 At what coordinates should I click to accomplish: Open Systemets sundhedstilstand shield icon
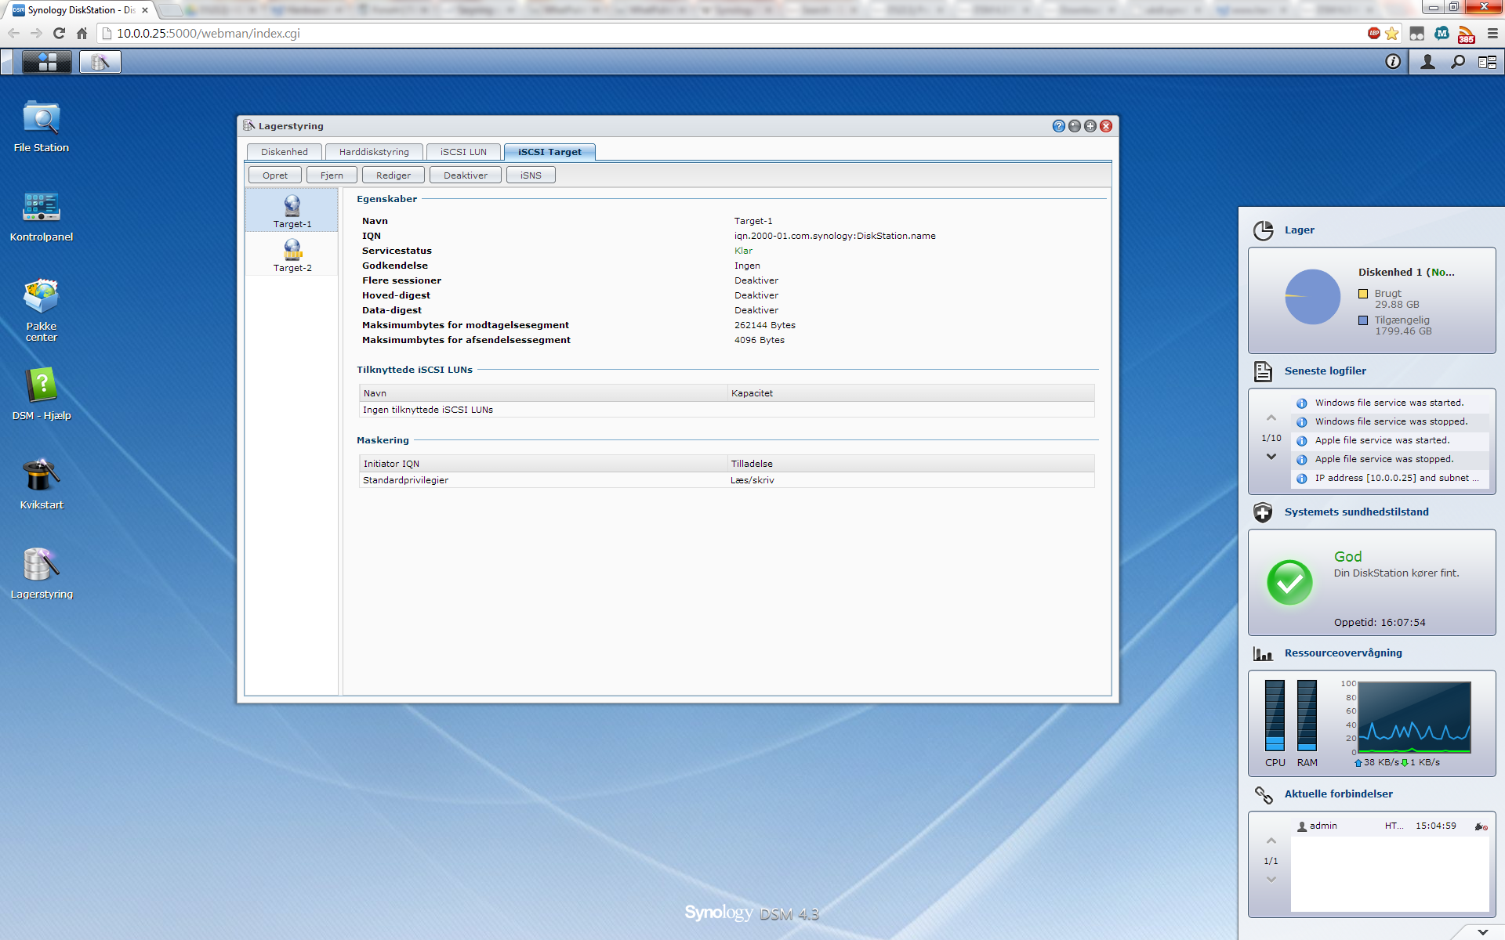pos(1263,512)
